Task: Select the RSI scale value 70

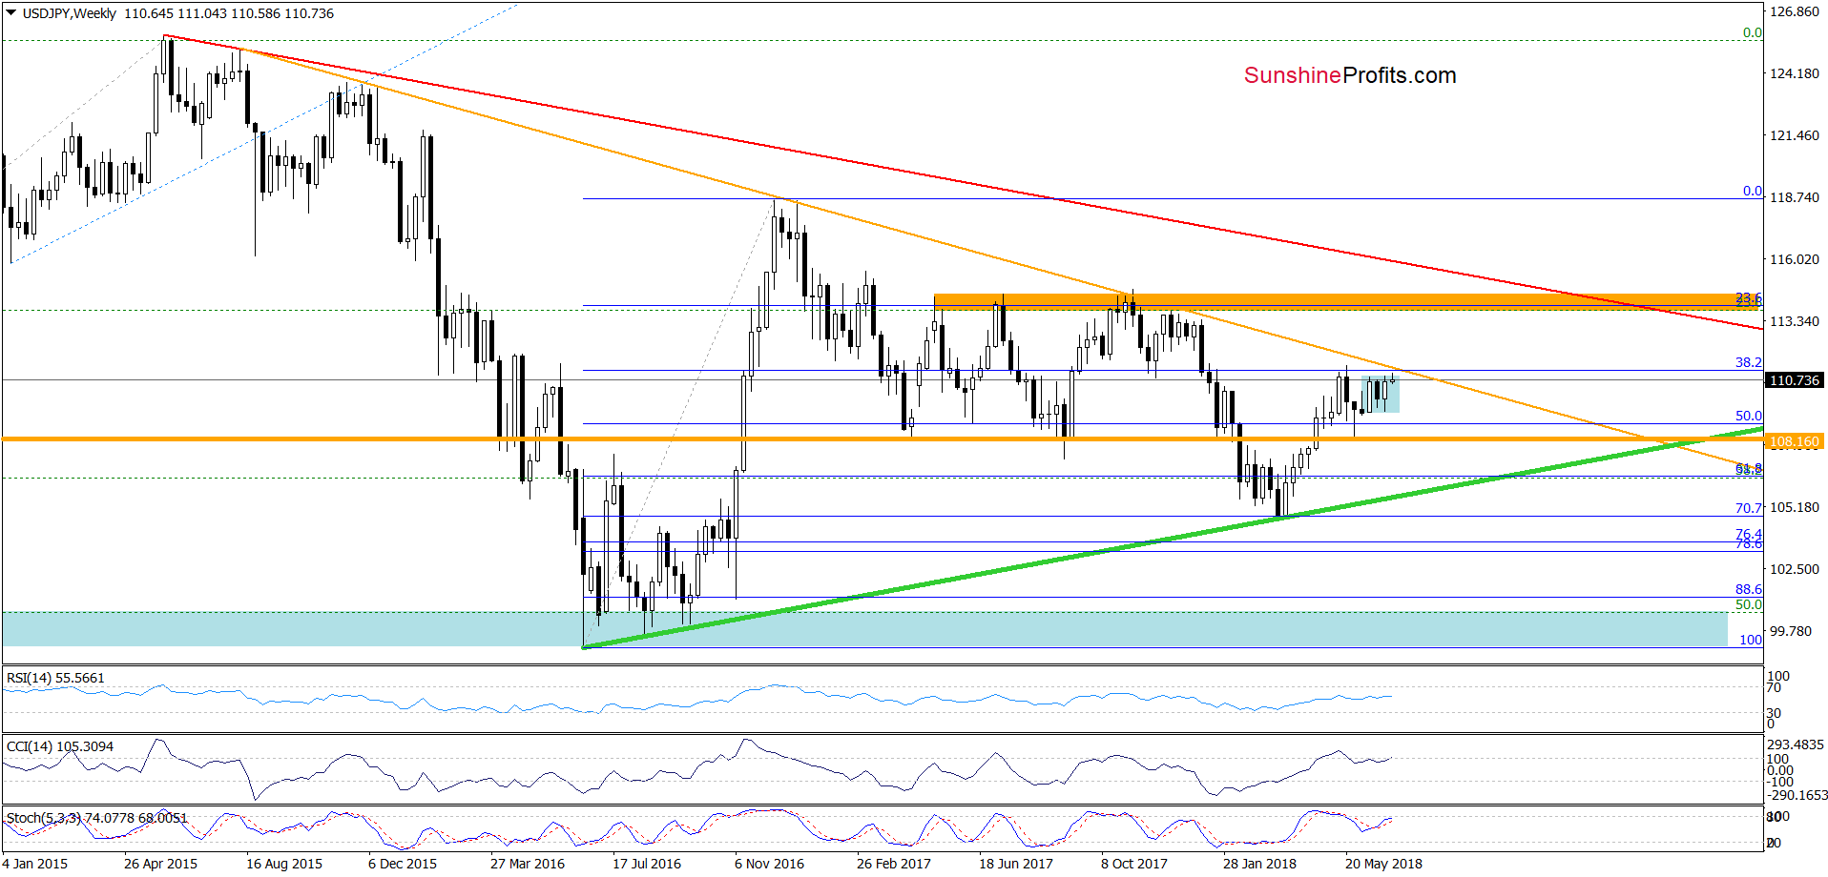Action: [x=1775, y=687]
